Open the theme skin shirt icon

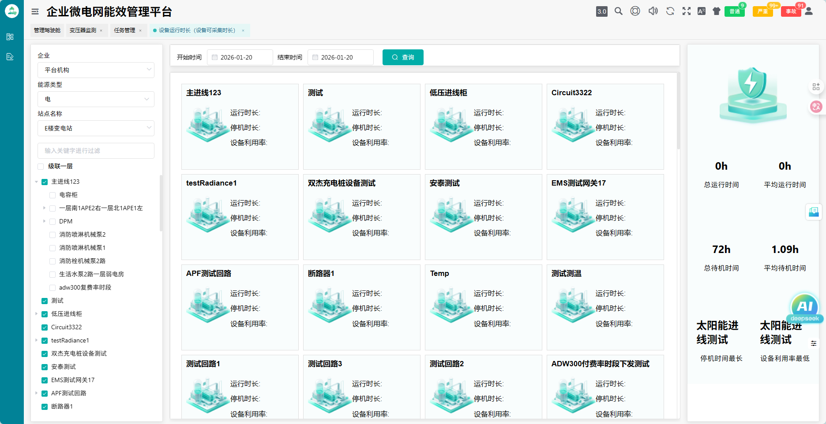(717, 11)
